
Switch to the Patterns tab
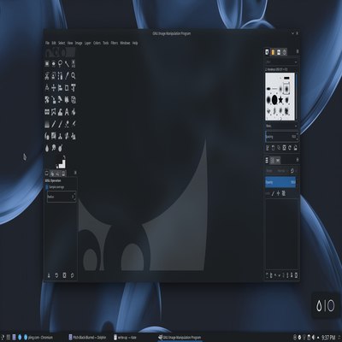click(273, 52)
